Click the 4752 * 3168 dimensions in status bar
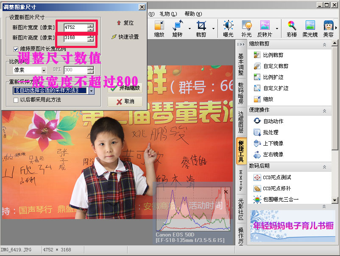 57,250
